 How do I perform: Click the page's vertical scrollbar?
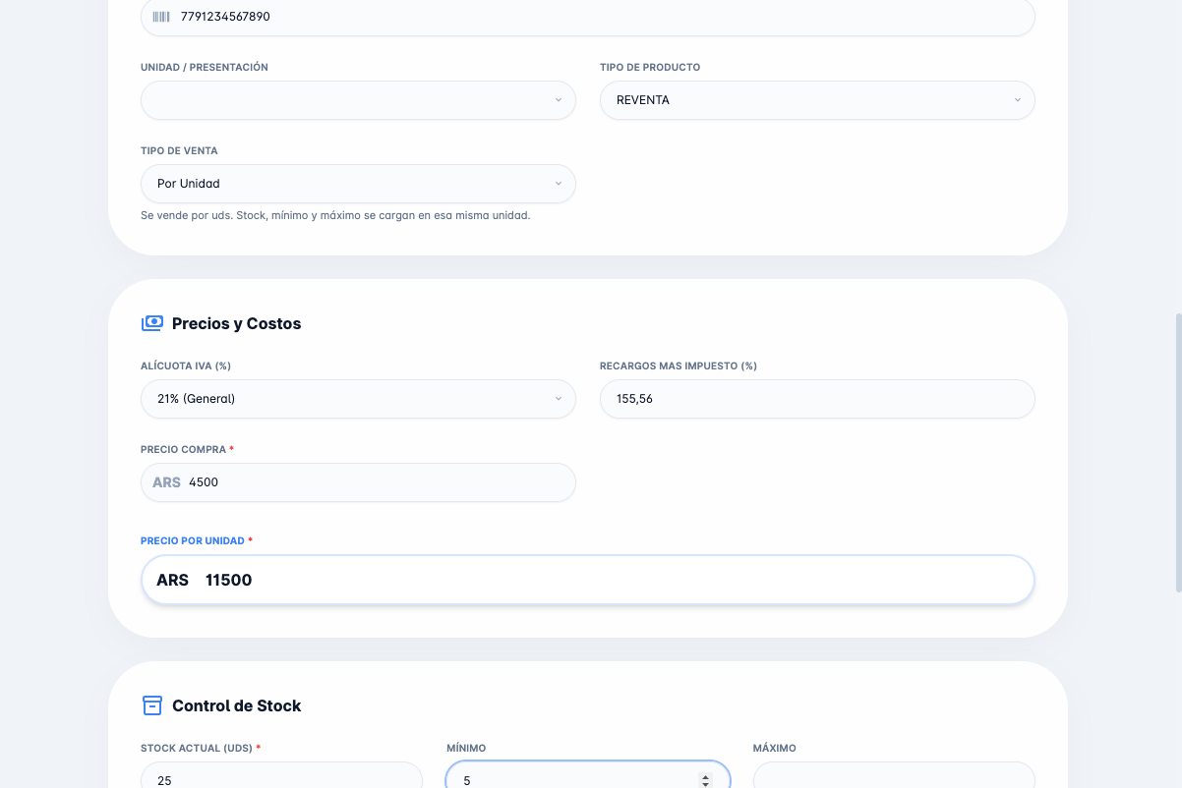tap(1178, 453)
